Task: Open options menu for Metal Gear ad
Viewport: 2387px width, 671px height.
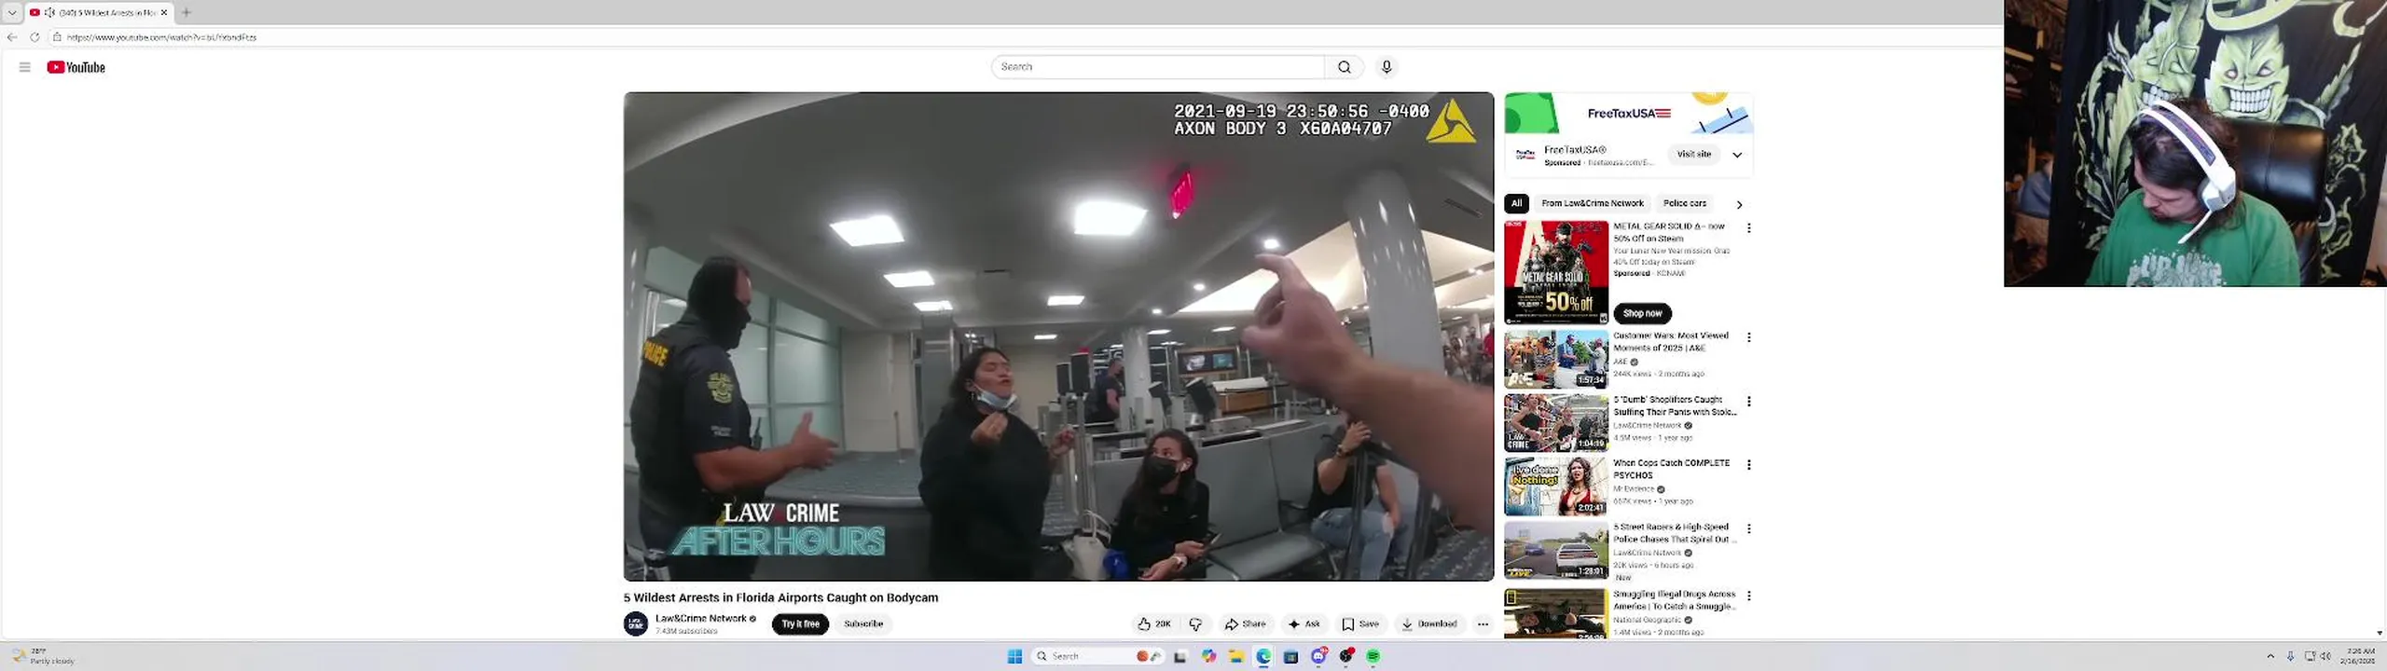Action: (1748, 227)
